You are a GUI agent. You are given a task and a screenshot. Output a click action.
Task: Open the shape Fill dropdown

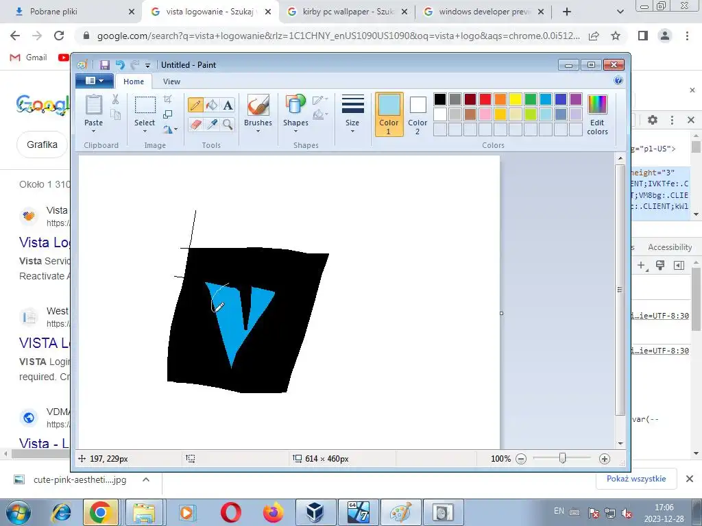pyautogui.click(x=320, y=115)
